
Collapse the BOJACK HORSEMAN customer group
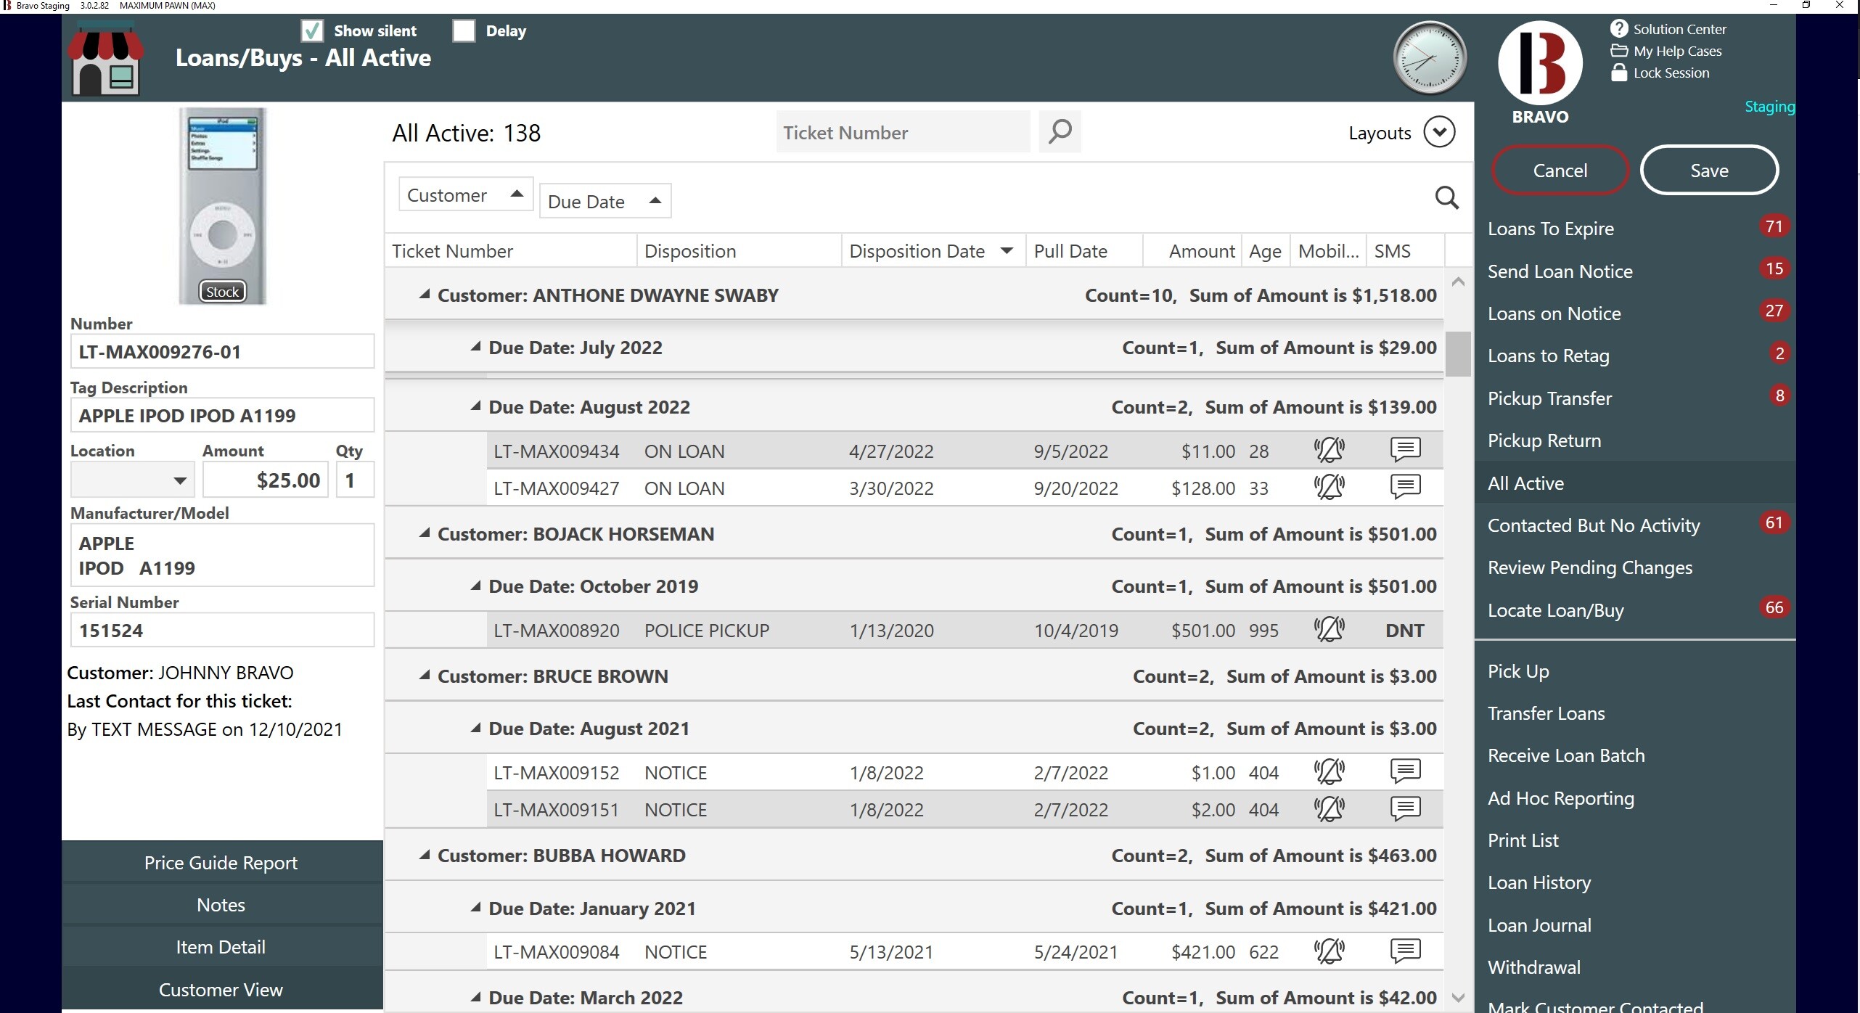(425, 533)
